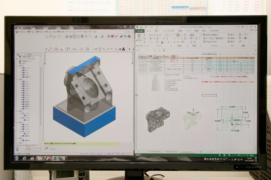The width and height of the screenshot is (271, 180).
Task: Click the 条件付き書式 button
Action: tap(211, 35)
